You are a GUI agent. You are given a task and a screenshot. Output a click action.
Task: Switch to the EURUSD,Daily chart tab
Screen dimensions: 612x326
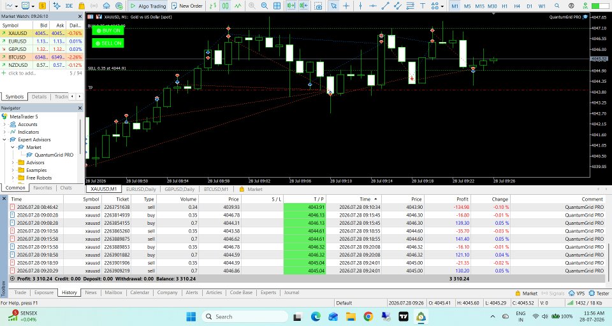[x=140, y=189]
